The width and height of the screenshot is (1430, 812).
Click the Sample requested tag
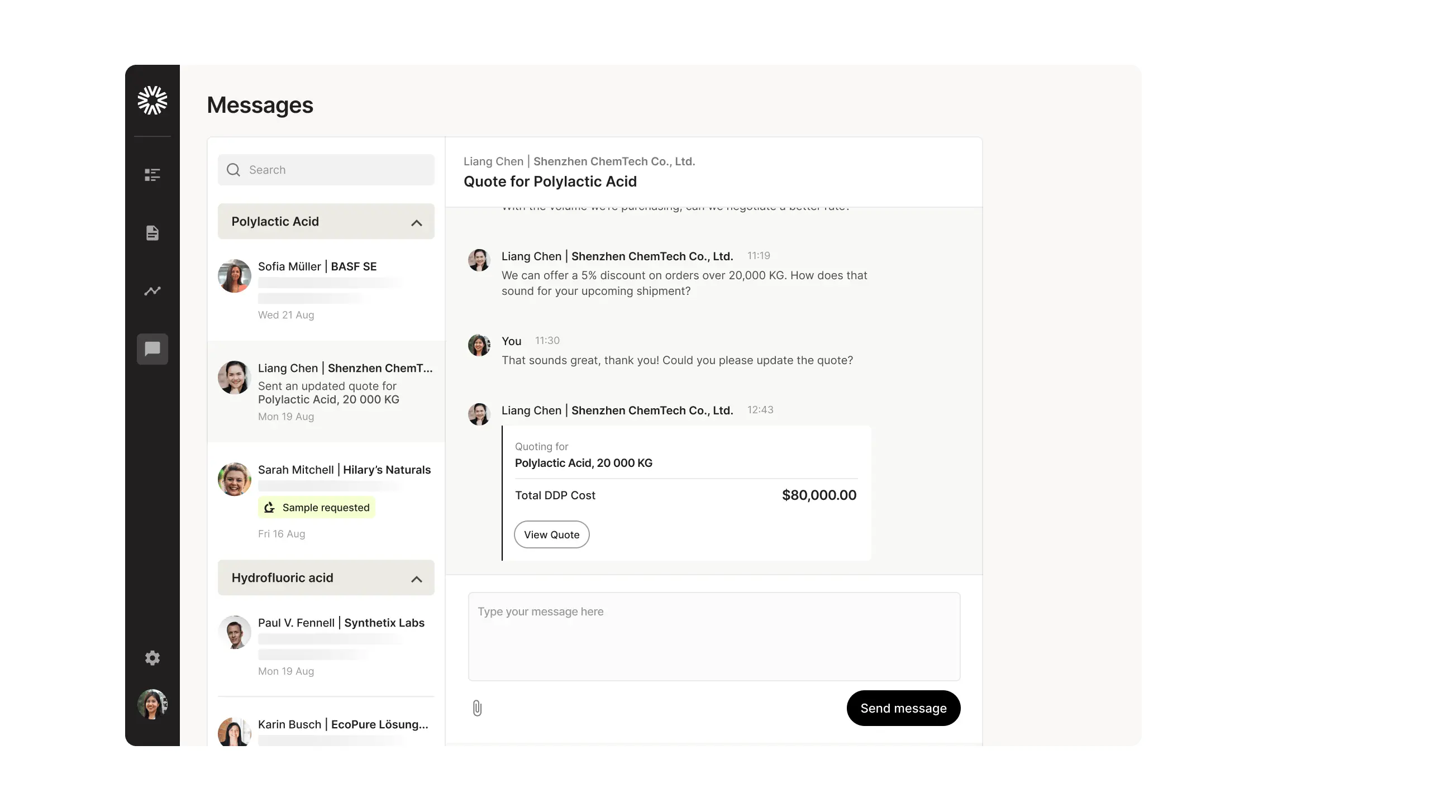tap(317, 508)
